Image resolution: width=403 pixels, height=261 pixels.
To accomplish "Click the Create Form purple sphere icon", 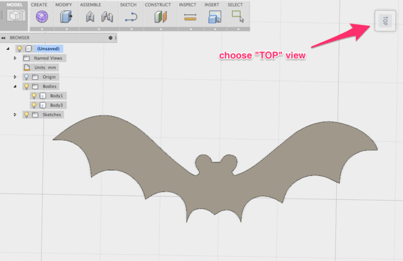I will (42, 17).
